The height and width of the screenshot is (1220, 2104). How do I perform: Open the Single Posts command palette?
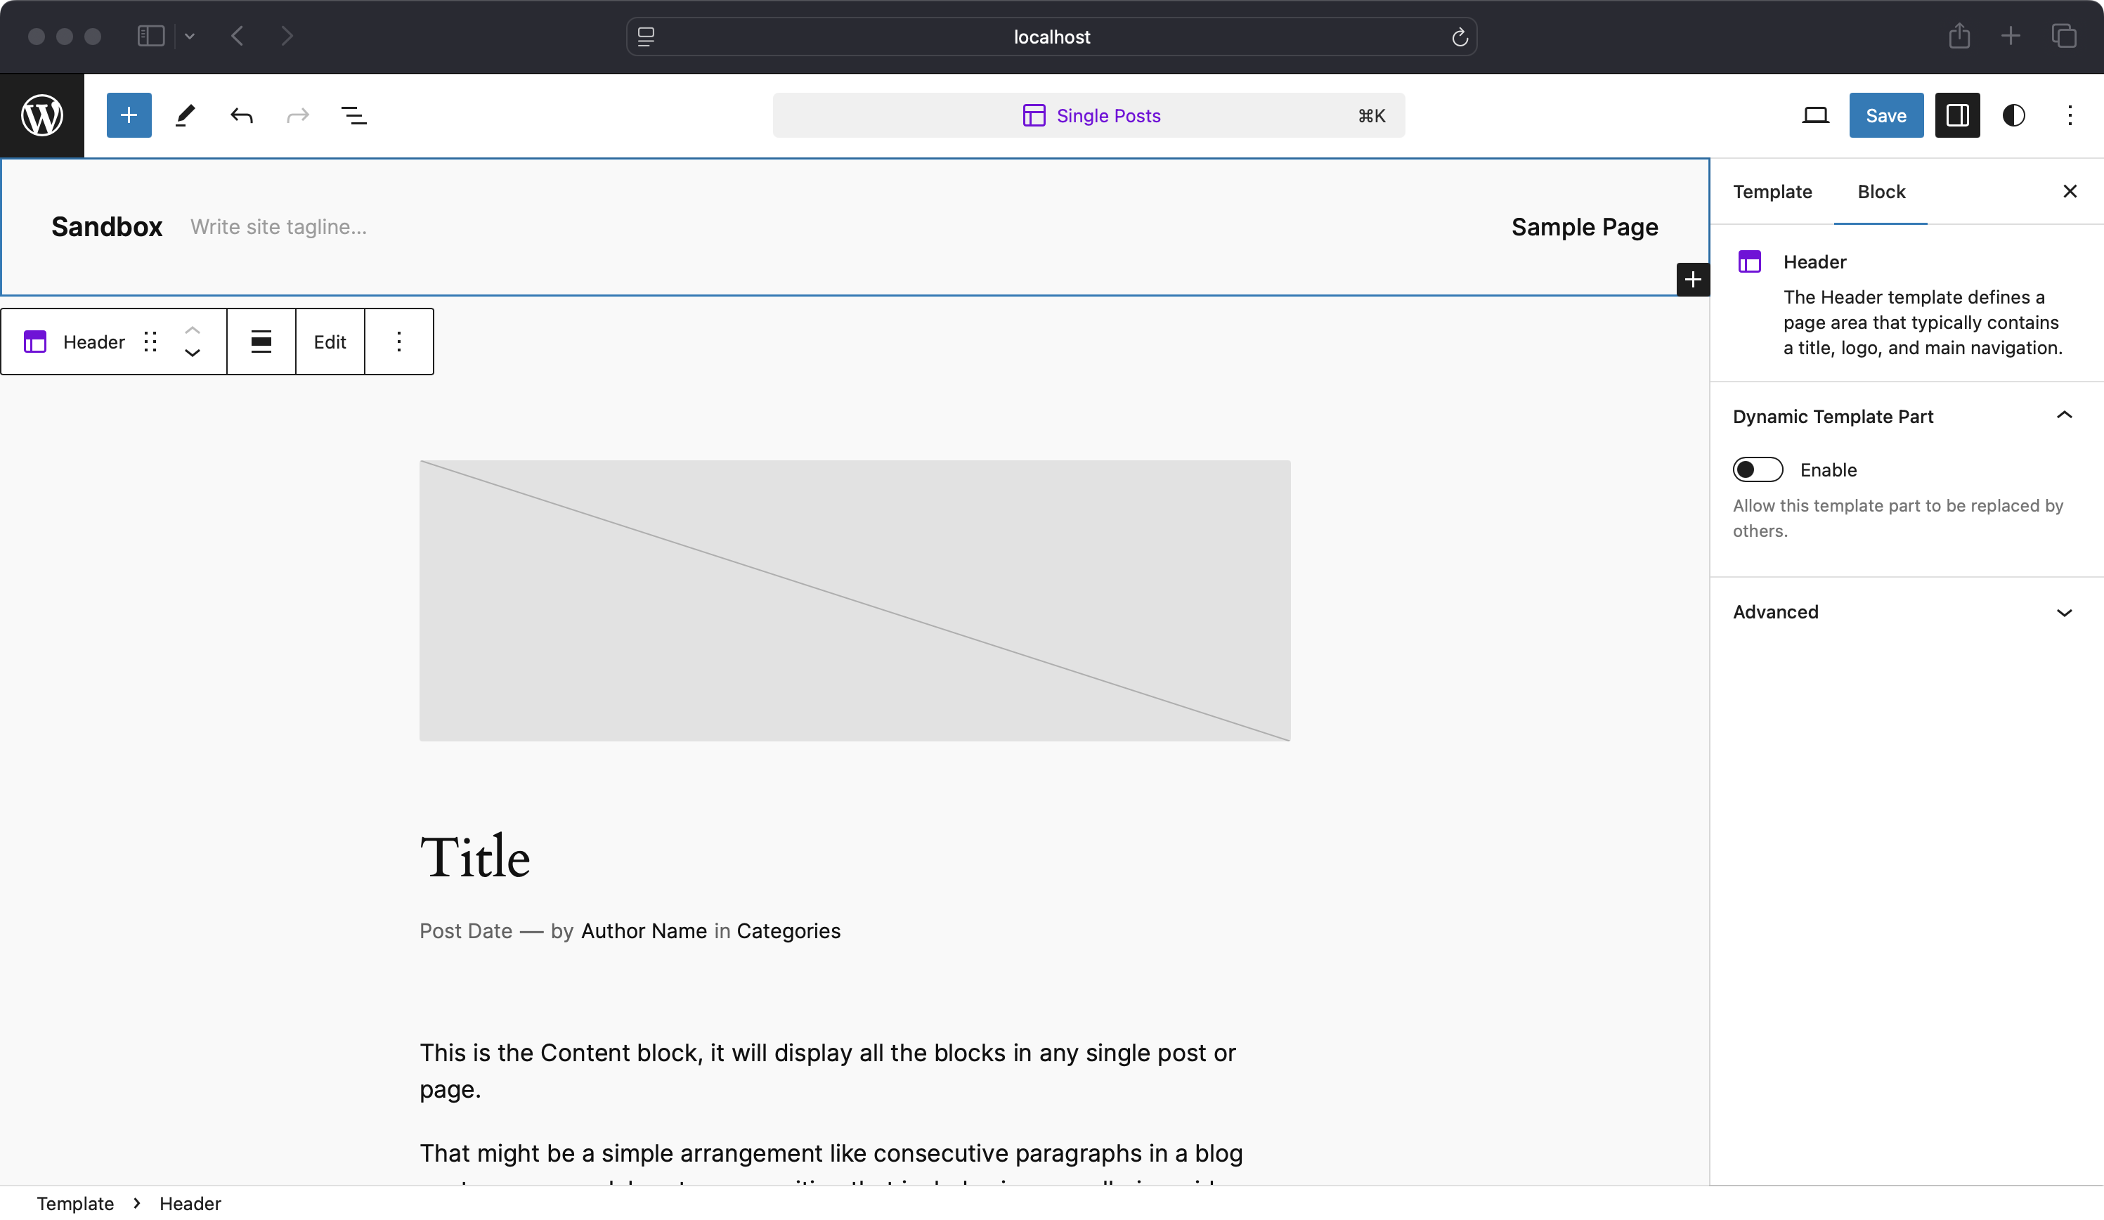(1089, 115)
